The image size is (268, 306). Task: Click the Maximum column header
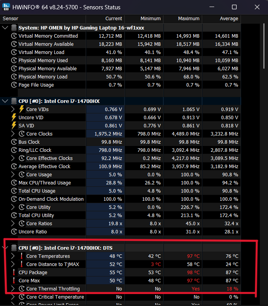pos(182,19)
